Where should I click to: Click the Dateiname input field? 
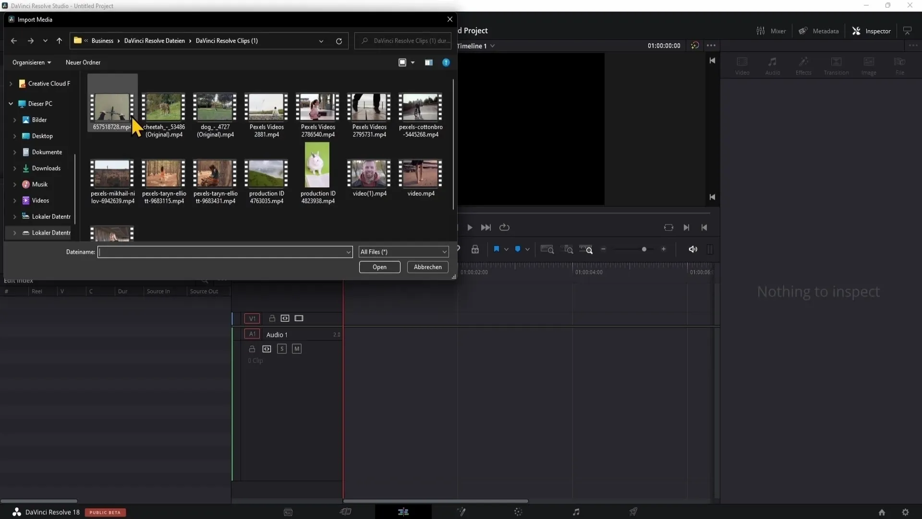coord(224,252)
